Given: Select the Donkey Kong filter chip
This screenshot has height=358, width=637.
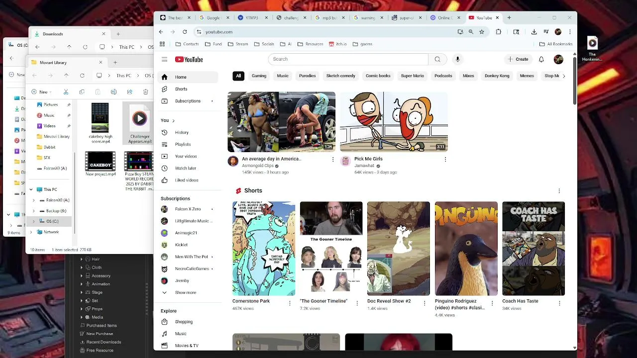Looking at the screenshot, I should (x=497, y=76).
